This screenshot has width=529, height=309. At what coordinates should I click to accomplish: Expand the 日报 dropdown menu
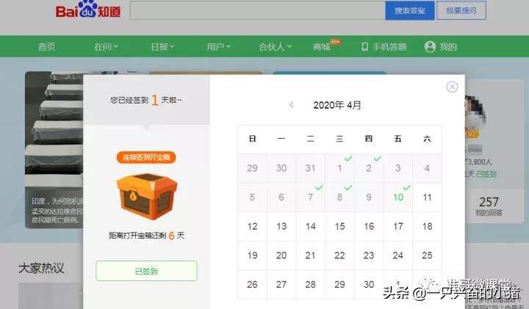pyautogui.click(x=162, y=46)
